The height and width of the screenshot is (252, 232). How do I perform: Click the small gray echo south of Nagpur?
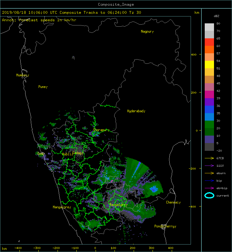pyautogui.click(x=73, y=57)
